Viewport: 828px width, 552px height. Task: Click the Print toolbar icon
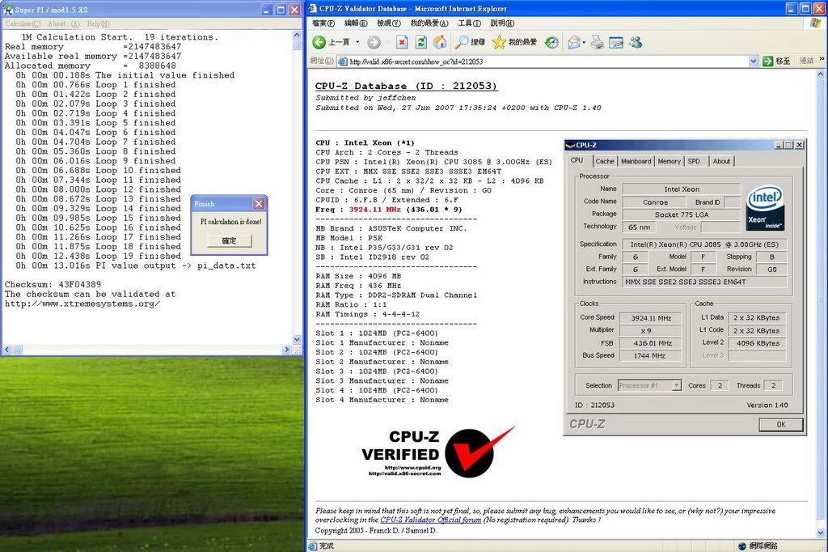(597, 42)
